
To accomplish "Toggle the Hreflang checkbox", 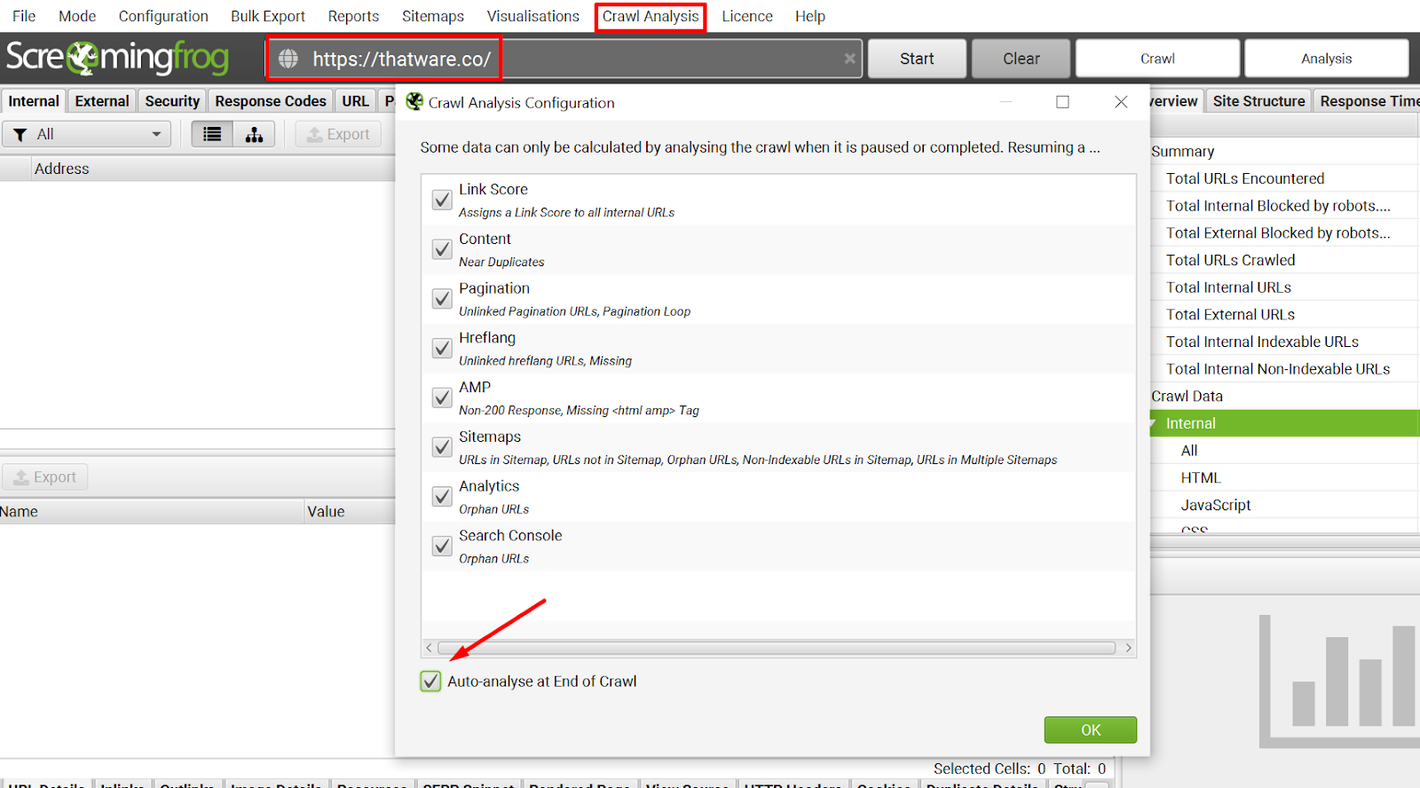I will point(442,348).
